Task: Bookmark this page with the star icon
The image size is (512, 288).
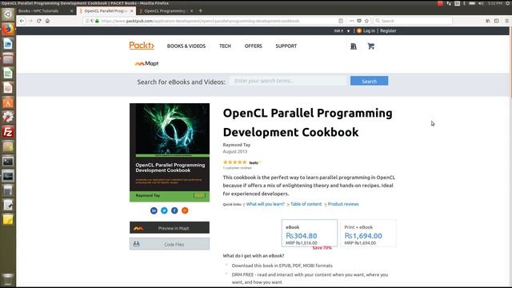Action: click(366, 21)
